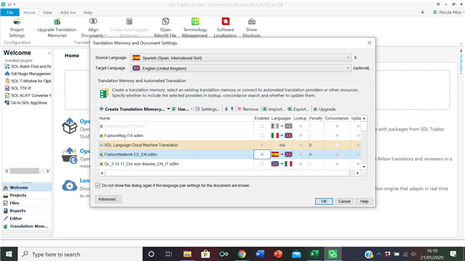The image size is (465, 261).
Task: Remove the selected translation memory
Action: (248, 109)
